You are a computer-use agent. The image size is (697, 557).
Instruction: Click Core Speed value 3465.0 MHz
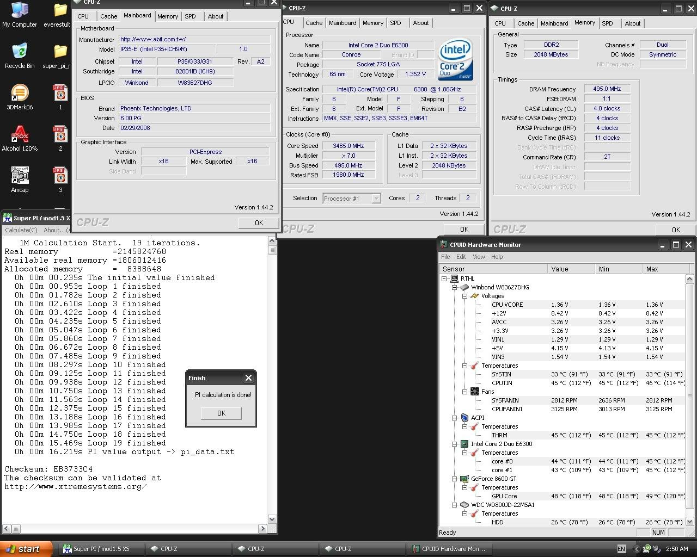point(348,146)
